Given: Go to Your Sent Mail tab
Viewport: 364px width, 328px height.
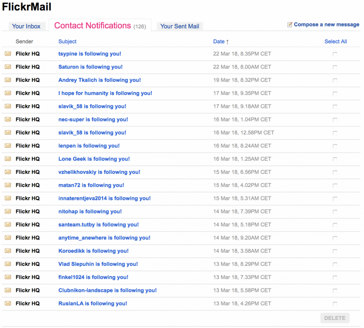Looking at the screenshot, I should 180,26.
